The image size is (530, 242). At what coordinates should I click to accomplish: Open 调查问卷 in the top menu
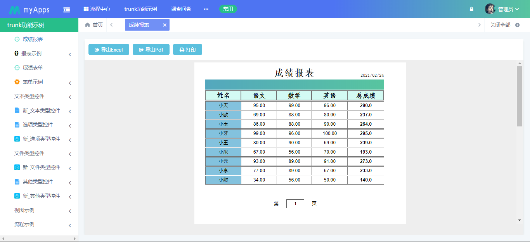(181, 9)
